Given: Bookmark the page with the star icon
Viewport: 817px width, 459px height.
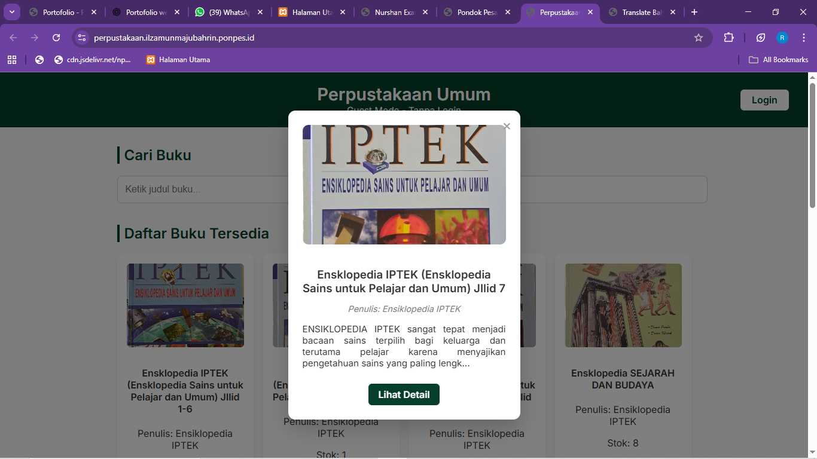Looking at the screenshot, I should click(699, 37).
